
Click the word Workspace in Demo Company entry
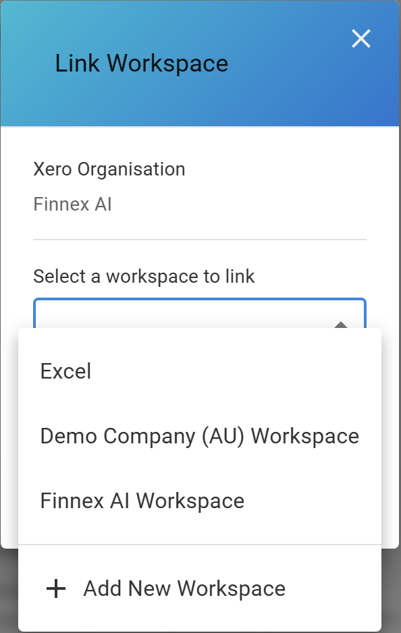305,436
